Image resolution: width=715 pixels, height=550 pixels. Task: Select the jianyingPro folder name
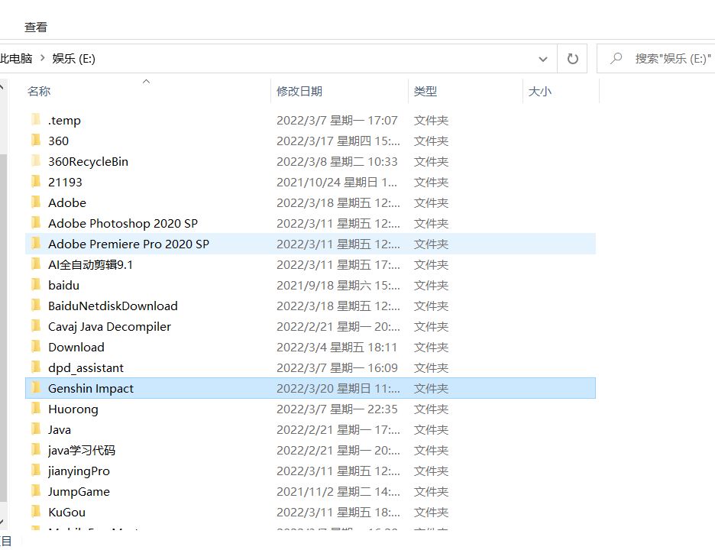(79, 471)
